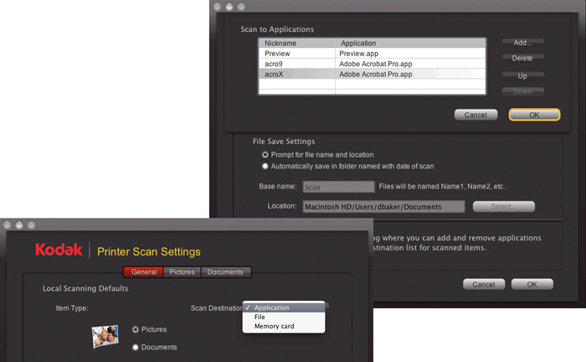This screenshot has width=586, height=362.
Task: Select Pictures item type radio button
Action: pyautogui.click(x=136, y=329)
